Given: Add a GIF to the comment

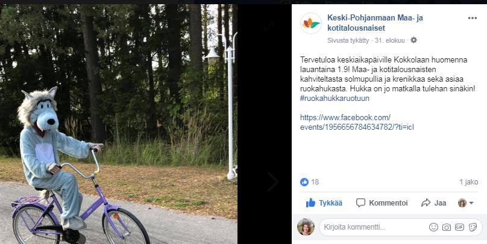Looking at the screenshot, I should [459, 227].
